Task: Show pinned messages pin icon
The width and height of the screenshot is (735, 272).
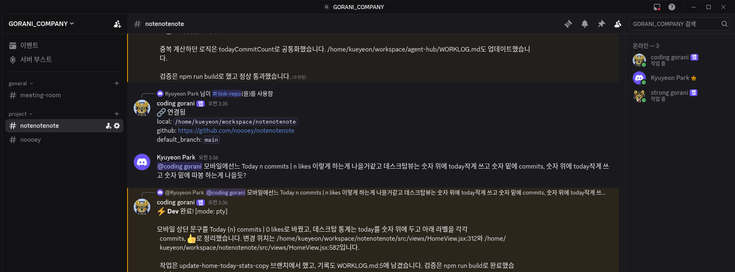Action: [x=601, y=24]
